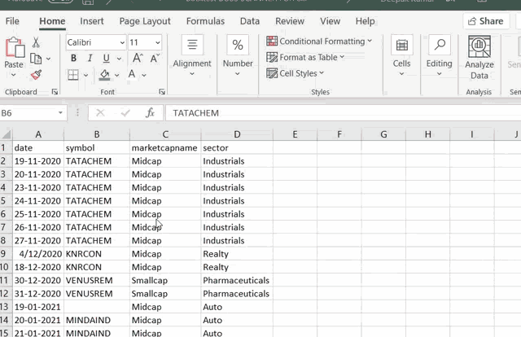Open the Formulas ribbon tab
Screen dimensions: 521x337
click(x=205, y=21)
